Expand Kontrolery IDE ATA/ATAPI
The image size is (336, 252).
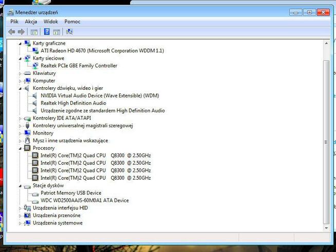coord(20,119)
